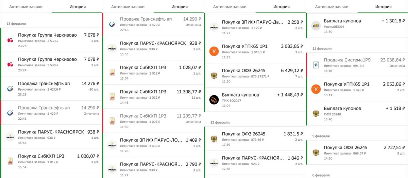Open Покупка ЗПИФ ПАРУС-ЛО order
Screen dimensions: 408x178
coord(153,145)
